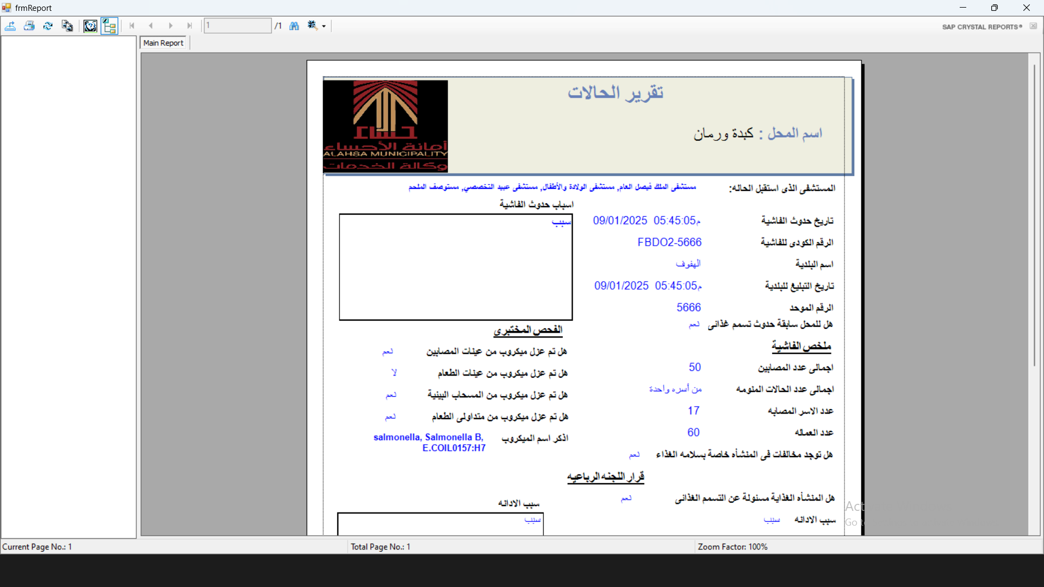
Task: Click the SAP CRYSTAL REPORTS label
Action: (x=982, y=27)
